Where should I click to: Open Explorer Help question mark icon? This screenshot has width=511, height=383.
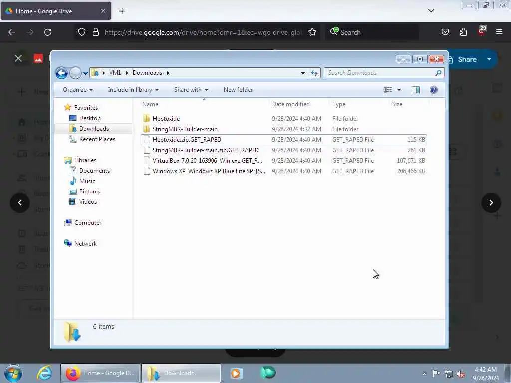pyautogui.click(x=434, y=90)
